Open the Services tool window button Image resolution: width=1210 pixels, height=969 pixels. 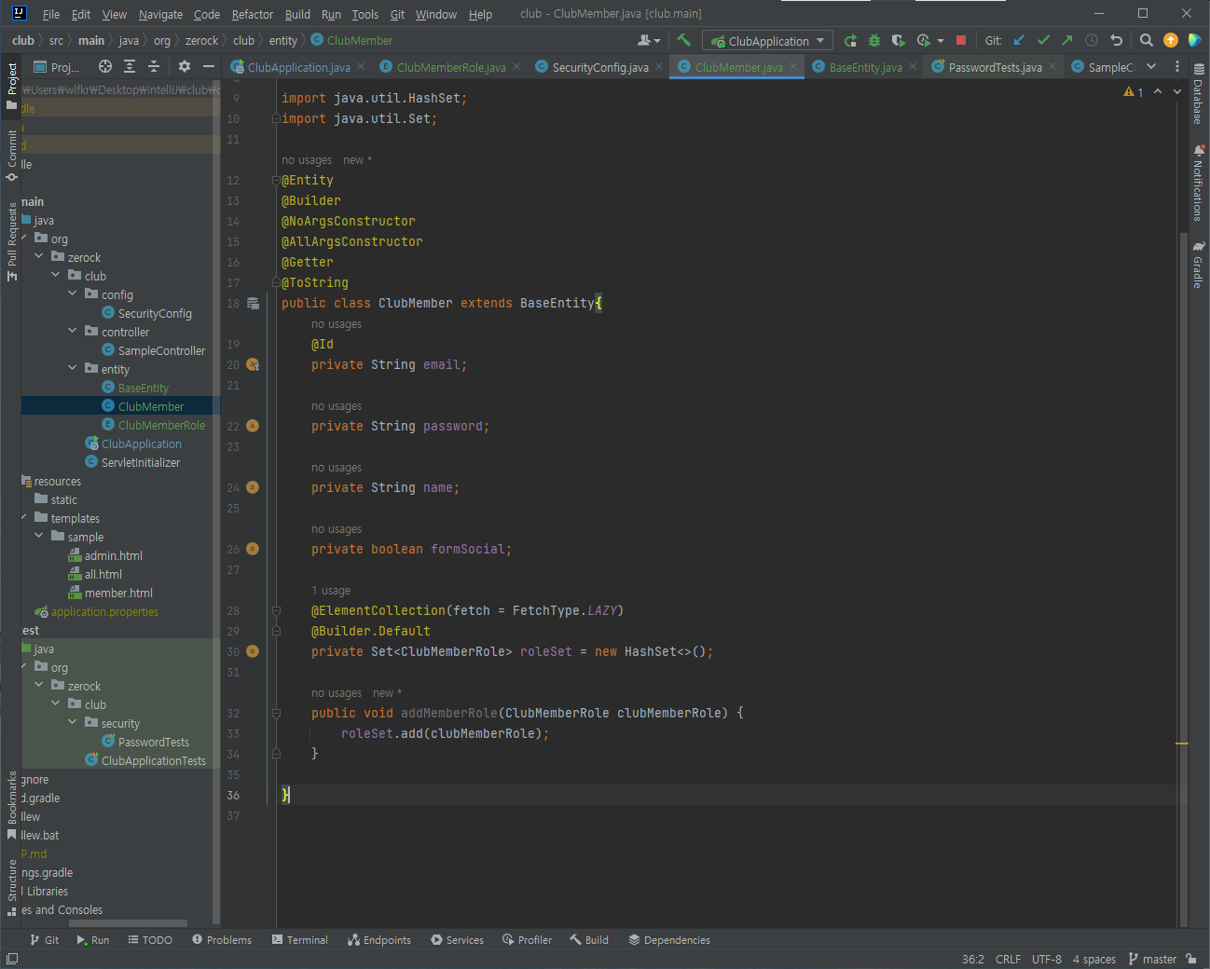pos(457,939)
